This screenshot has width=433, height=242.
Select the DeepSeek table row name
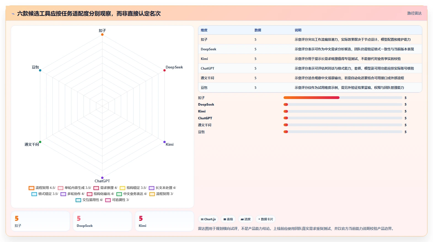pos(209,49)
